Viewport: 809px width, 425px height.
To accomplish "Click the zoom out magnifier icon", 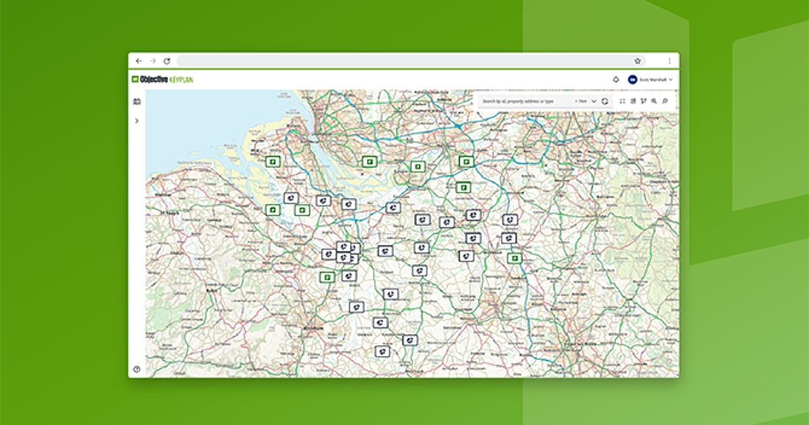I will pyautogui.click(x=665, y=101).
